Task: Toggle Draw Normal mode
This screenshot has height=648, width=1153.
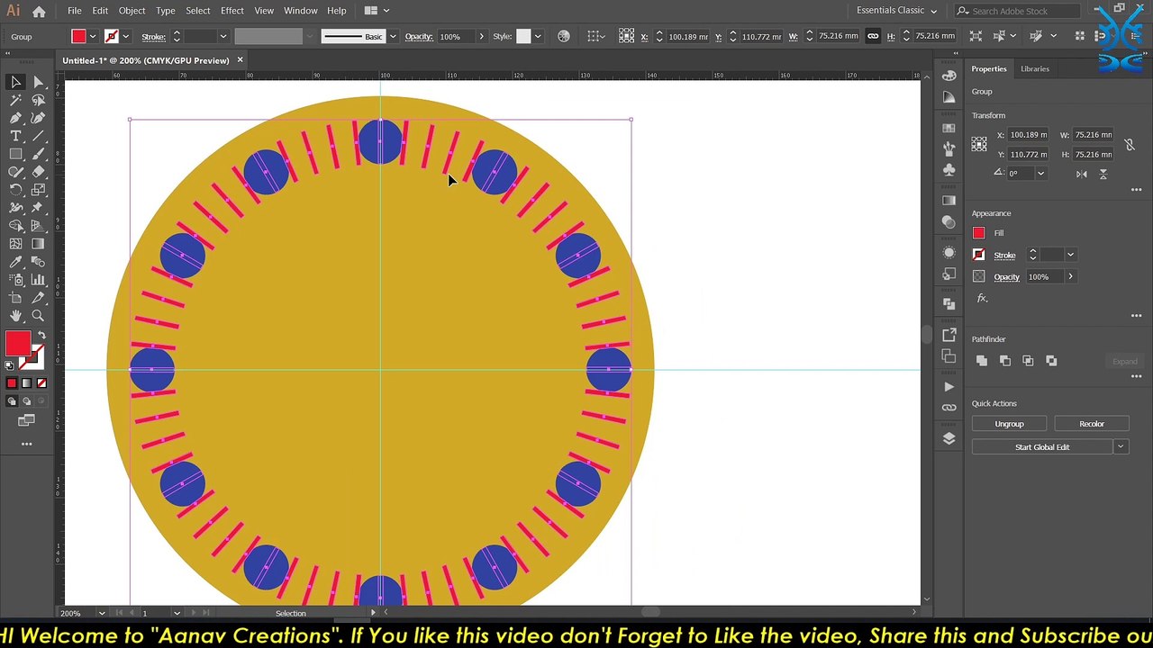Action: coord(12,401)
